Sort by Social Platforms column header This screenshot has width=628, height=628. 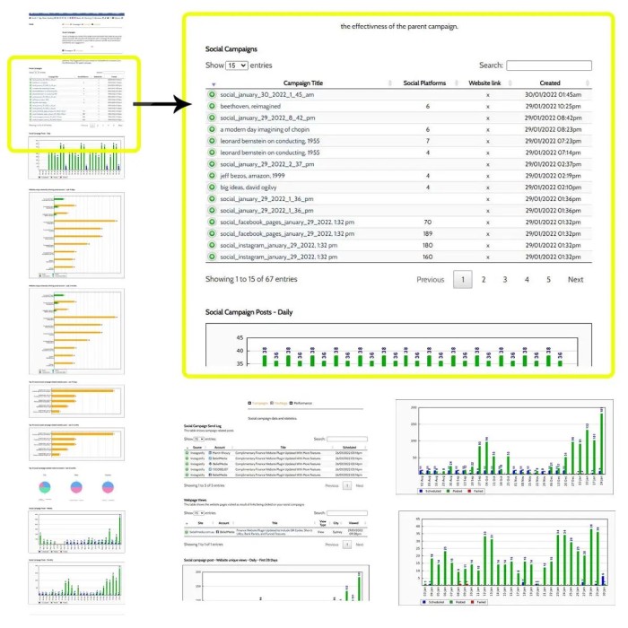pos(427,83)
